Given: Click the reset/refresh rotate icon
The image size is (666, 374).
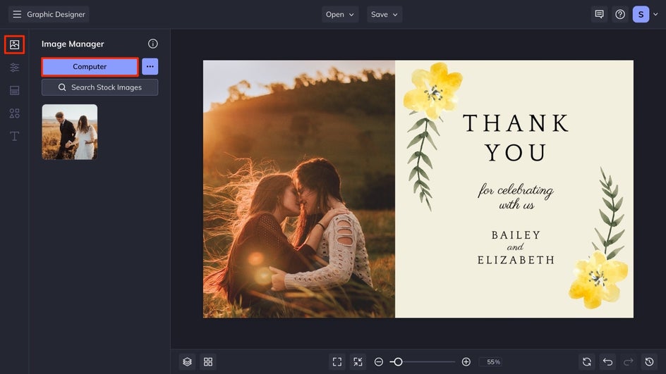Looking at the screenshot, I should click(587, 362).
